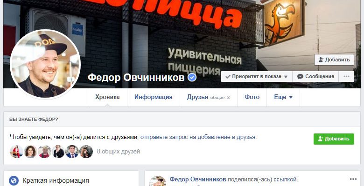Click the globe icon by Краткая информация
The image size is (364, 186).
pyautogui.click(x=14, y=180)
